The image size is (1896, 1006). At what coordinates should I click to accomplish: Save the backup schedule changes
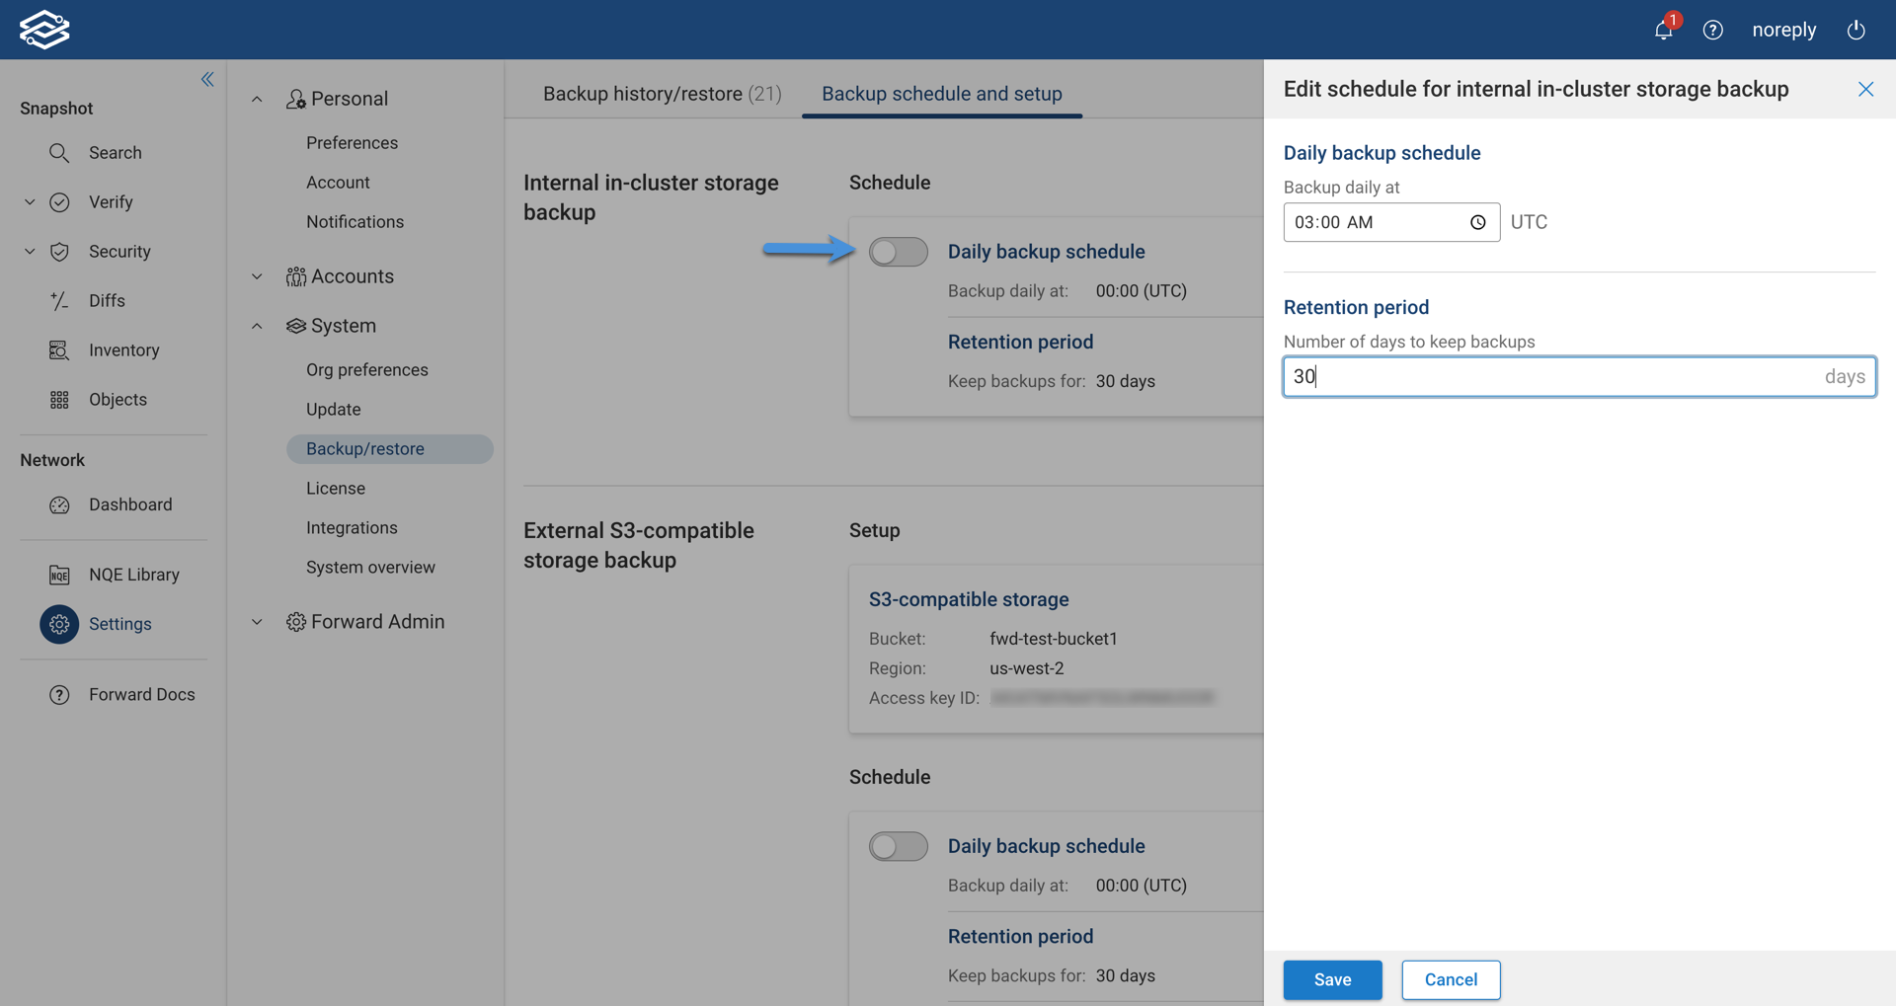(1331, 979)
